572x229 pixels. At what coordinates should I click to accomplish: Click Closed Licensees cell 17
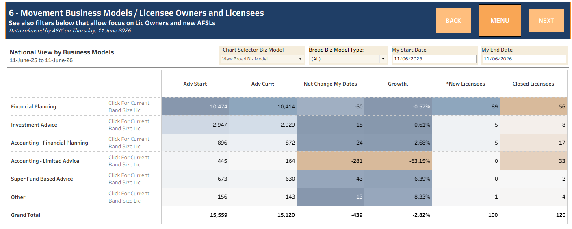pyautogui.click(x=533, y=143)
